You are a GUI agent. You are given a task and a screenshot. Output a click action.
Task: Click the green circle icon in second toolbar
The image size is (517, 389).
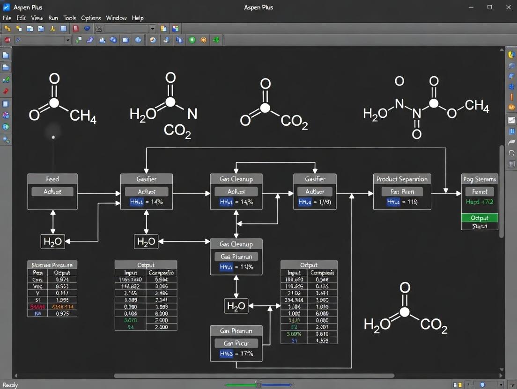click(192, 40)
